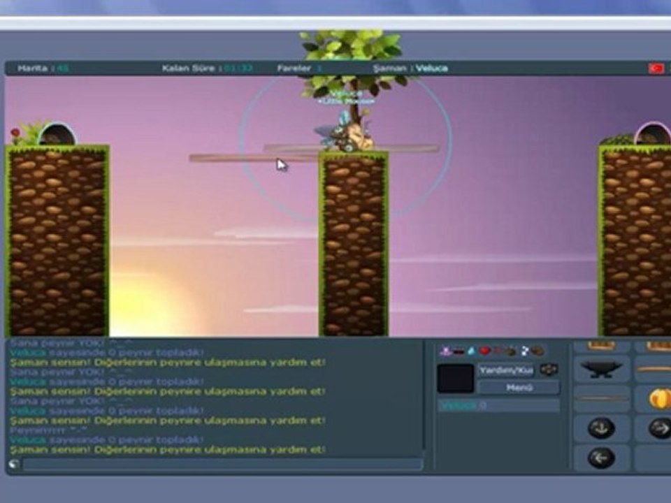671x503 pixels.
Task: Click the Fareler mice count label
Action: [x=299, y=68]
